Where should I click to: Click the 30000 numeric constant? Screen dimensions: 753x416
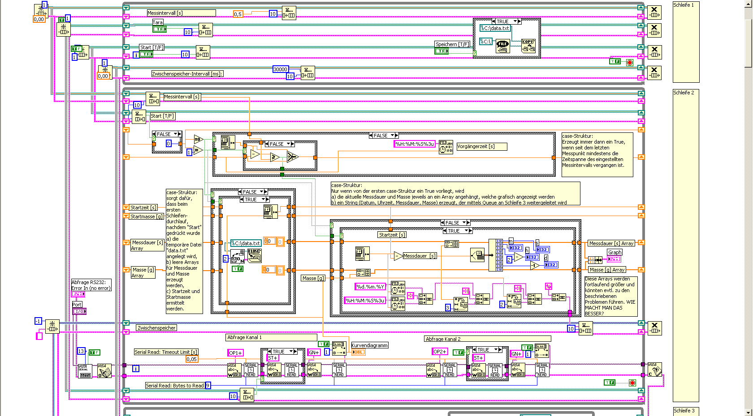(x=281, y=69)
